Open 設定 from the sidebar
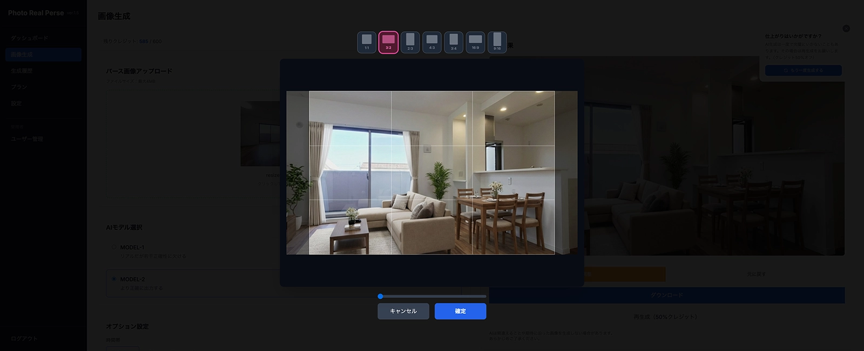The width and height of the screenshot is (864, 351). point(17,103)
